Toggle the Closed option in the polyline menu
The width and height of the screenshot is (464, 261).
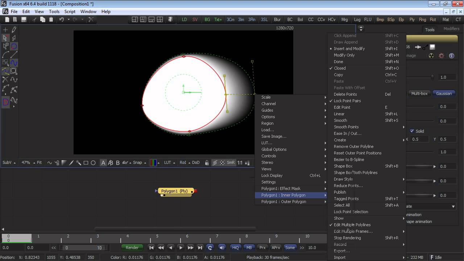pos(340,68)
